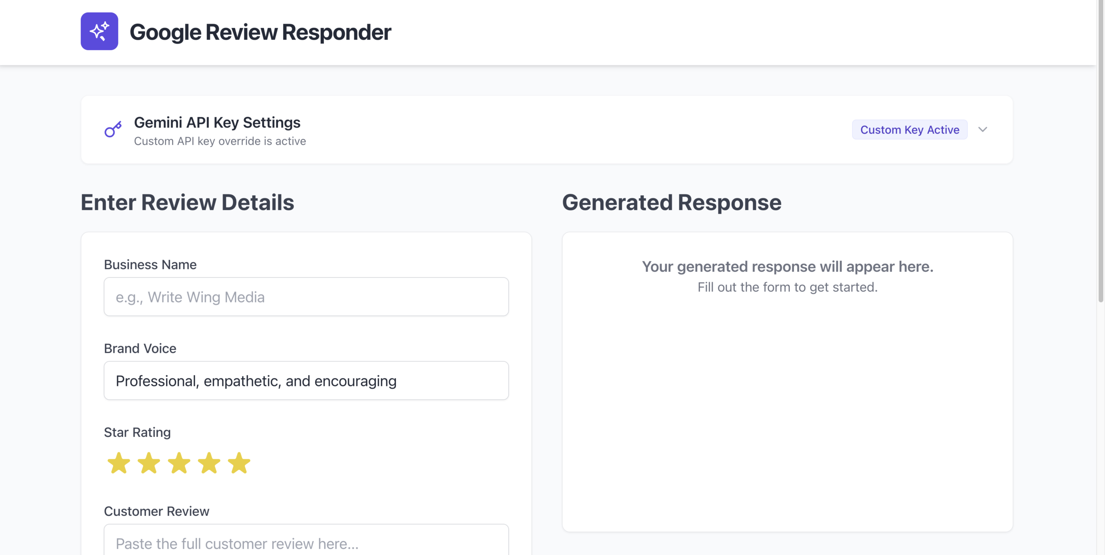
Task: Click the Custom Key Active badge
Action: coord(909,129)
